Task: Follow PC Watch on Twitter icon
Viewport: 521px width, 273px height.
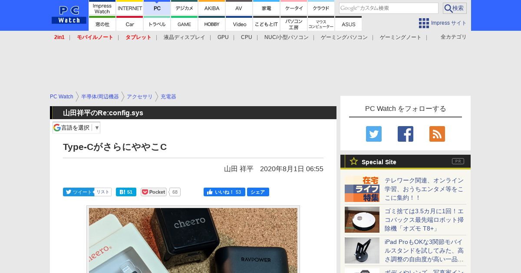Action: pos(374,134)
